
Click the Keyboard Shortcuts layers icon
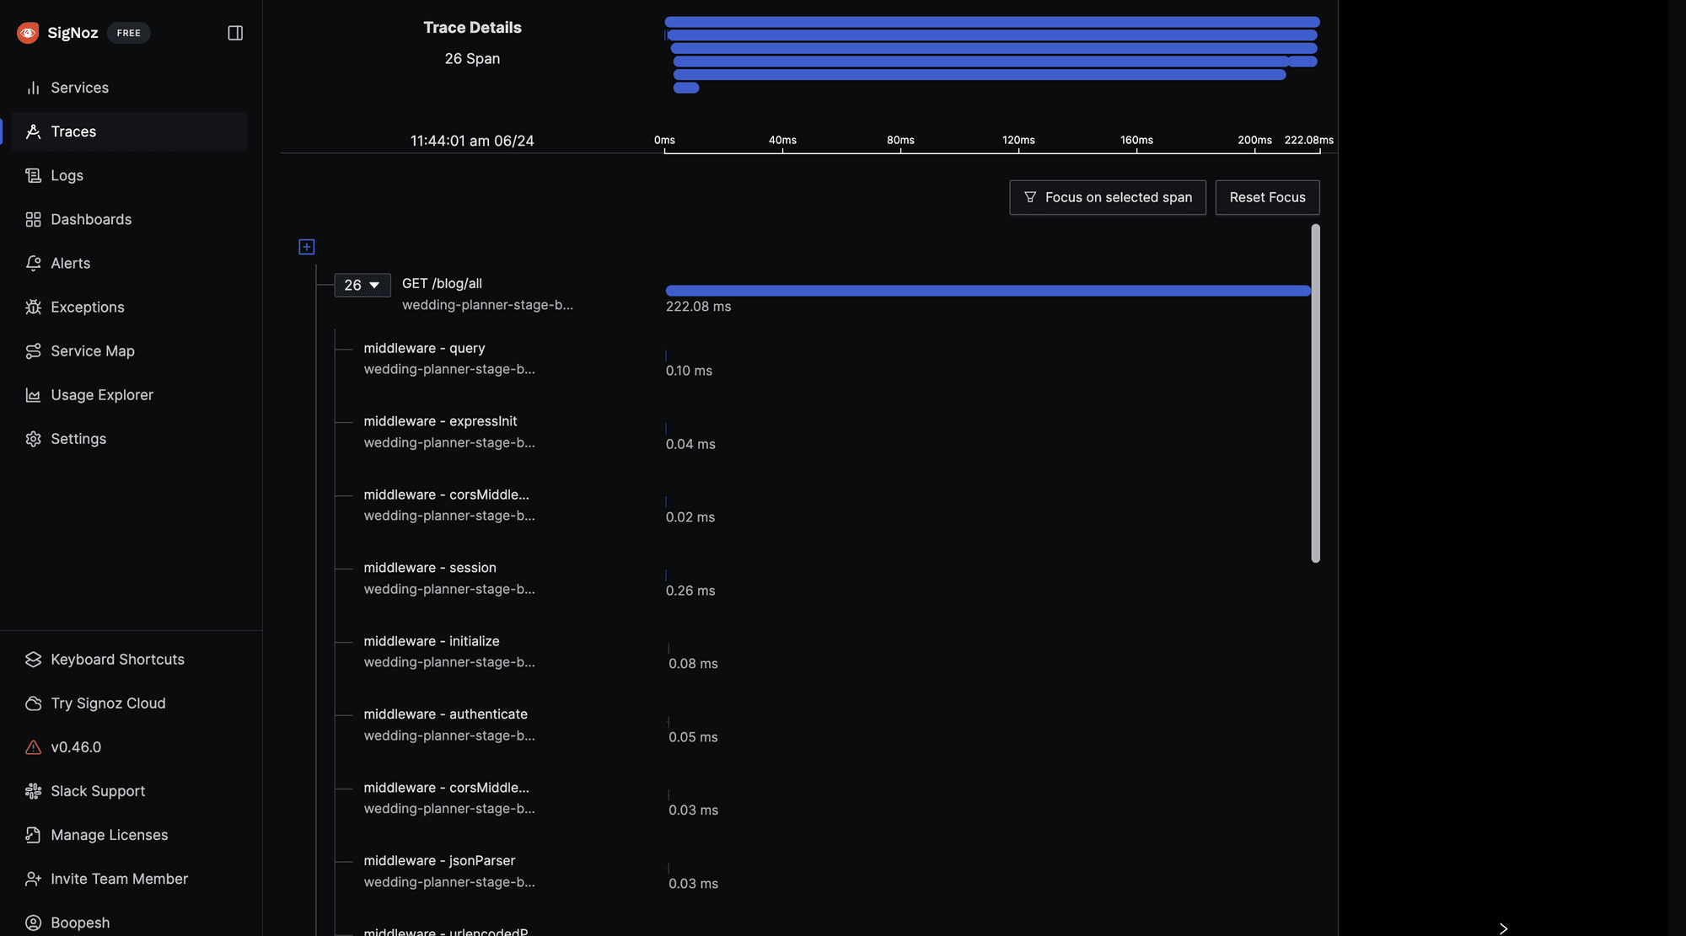pos(33,659)
